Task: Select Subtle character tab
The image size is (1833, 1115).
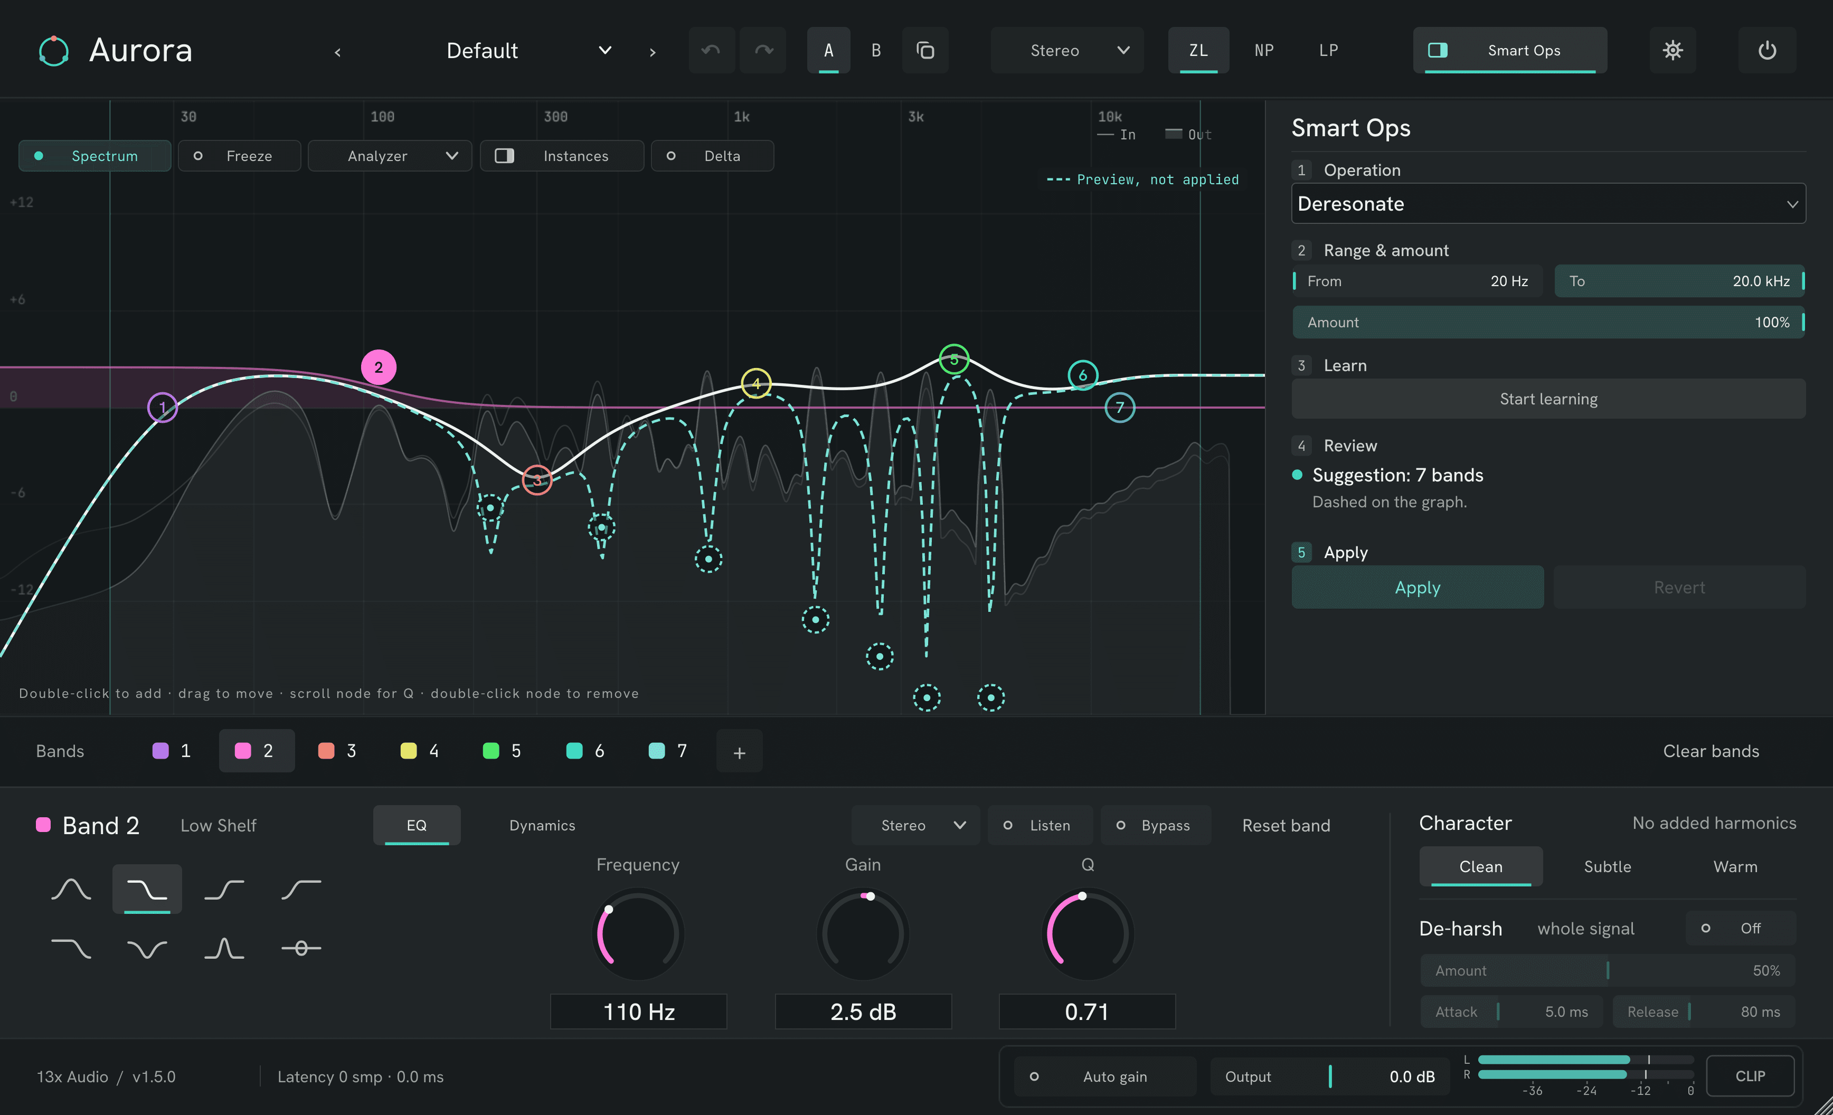Action: [x=1608, y=866]
